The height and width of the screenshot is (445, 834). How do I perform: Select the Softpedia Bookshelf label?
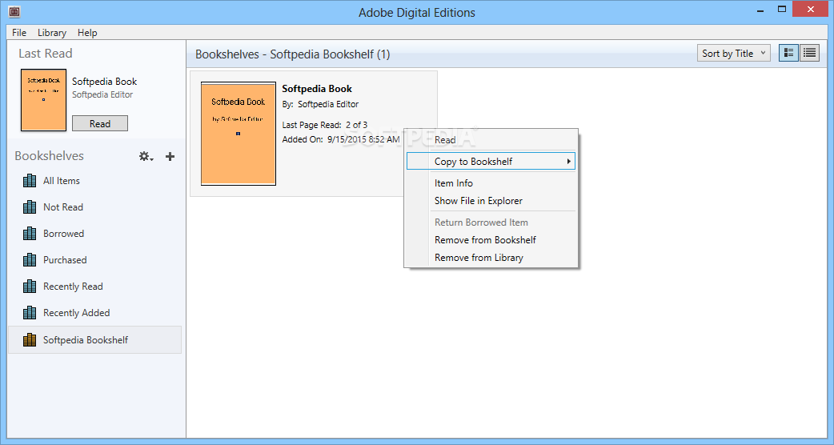click(x=86, y=339)
